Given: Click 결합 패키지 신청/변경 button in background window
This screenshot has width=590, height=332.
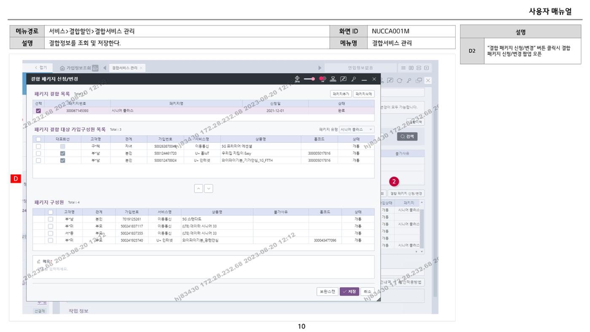Looking at the screenshot, I should [x=406, y=193].
